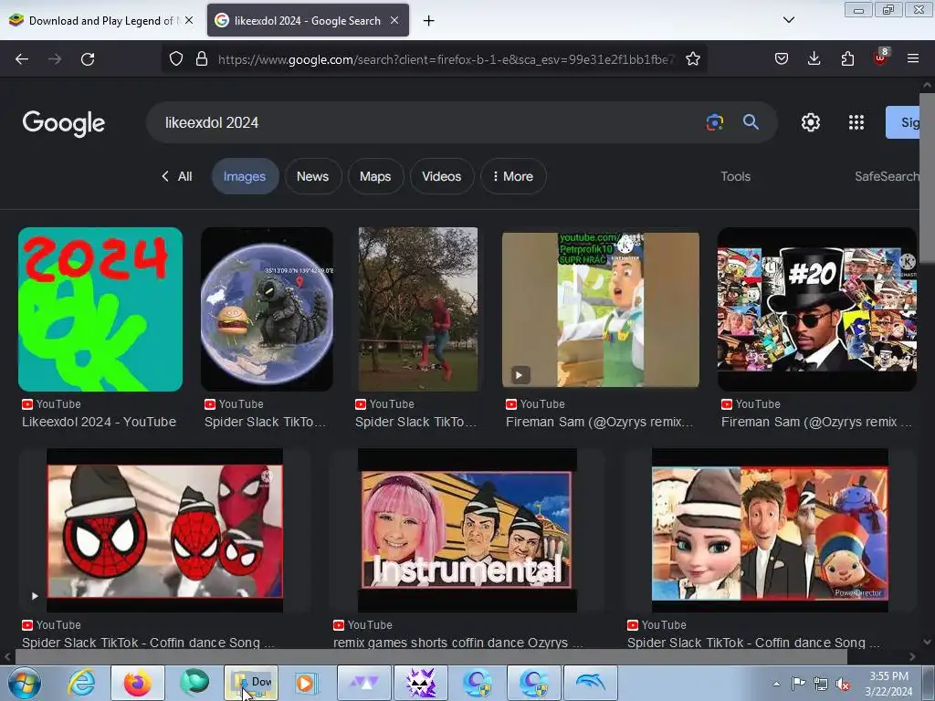The height and width of the screenshot is (701, 935).
Task: Click the muted volume tray icon
Action: 843,684
